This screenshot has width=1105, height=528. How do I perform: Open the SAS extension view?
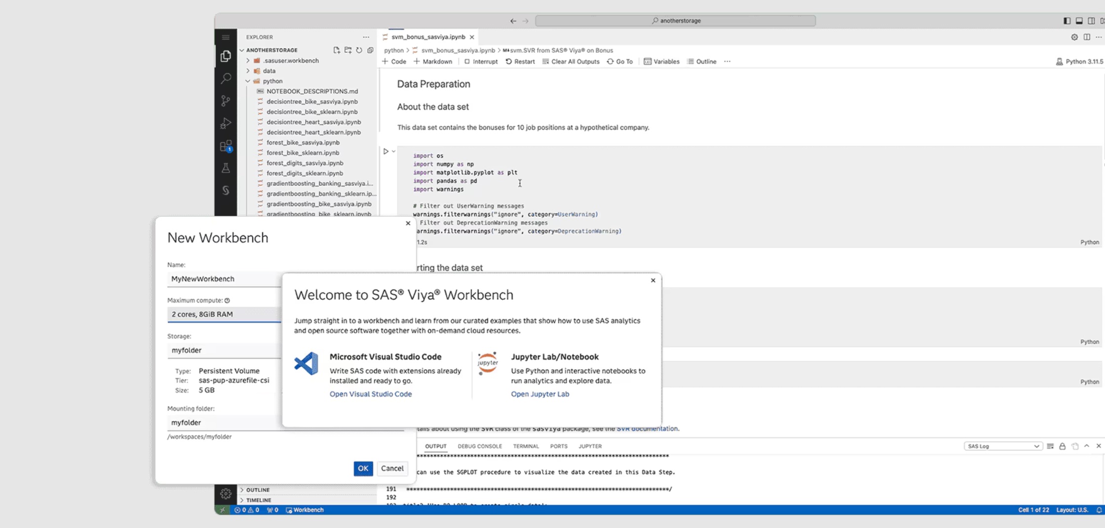(x=226, y=190)
